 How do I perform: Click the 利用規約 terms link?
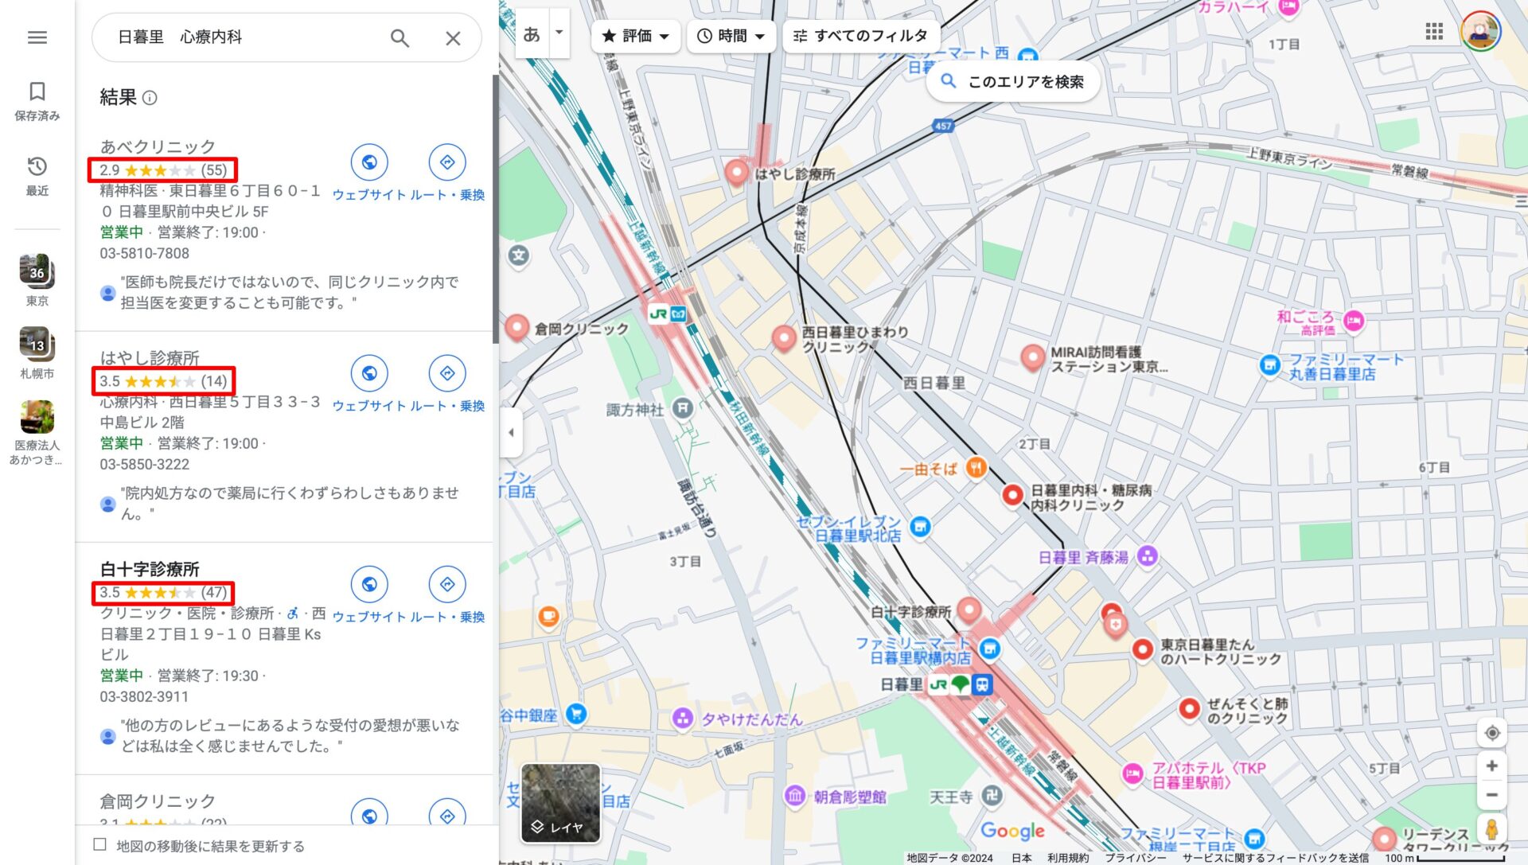tap(1068, 858)
